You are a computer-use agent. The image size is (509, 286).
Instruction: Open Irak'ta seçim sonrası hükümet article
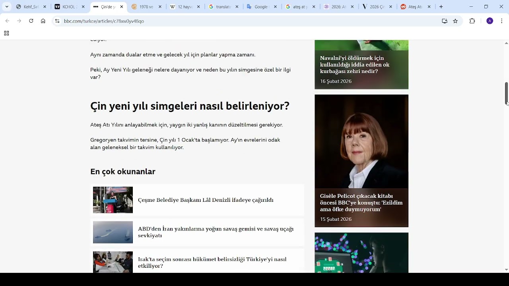coord(212,263)
